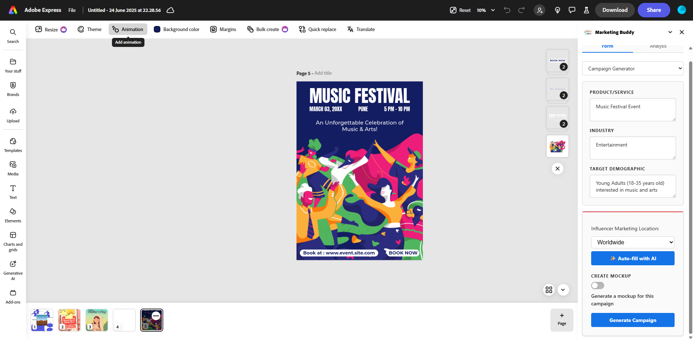Screen dimensions: 693x340
Task: Select the MUSIC FESTIVAL heading on canvas
Action: 360,96
